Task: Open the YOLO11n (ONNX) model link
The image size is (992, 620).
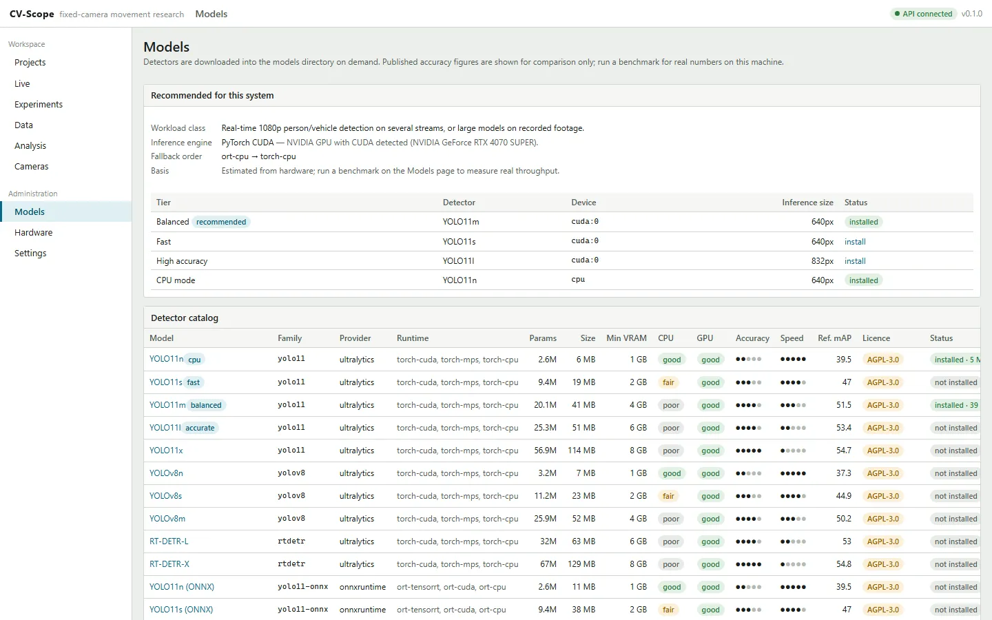Action: tap(182, 587)
